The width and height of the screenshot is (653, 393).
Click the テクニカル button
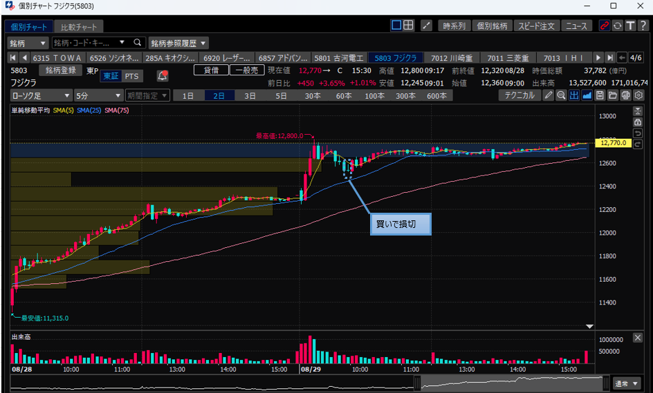coord(519,95)
